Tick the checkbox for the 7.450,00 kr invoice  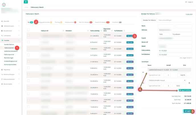click(x=28, y=48)
